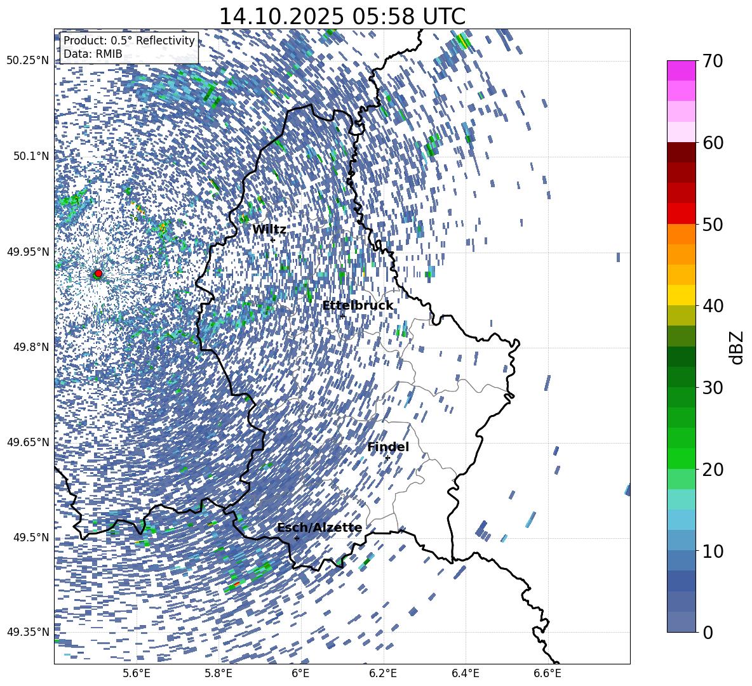Viewport: 752px width, 686px height.
Task: Click the colorbar tick label 40
Action: (x=713, y=306)
